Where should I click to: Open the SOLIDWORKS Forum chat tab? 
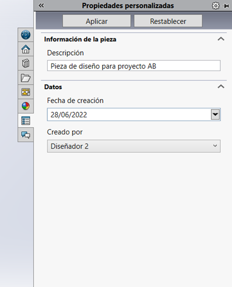point(26,135)
